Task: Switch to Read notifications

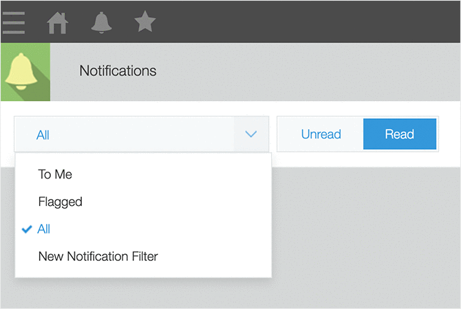Action: [399, 134]
